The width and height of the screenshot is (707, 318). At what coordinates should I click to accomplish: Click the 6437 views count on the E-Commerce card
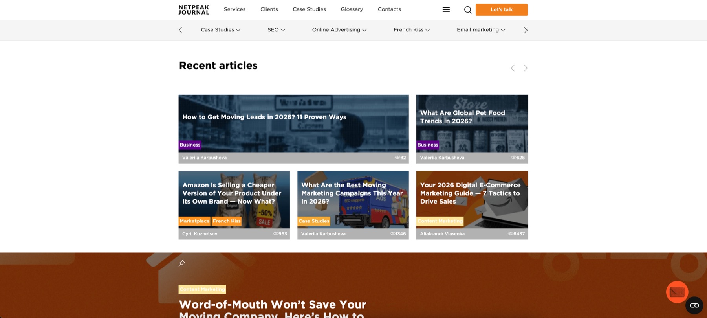[516, 233]
